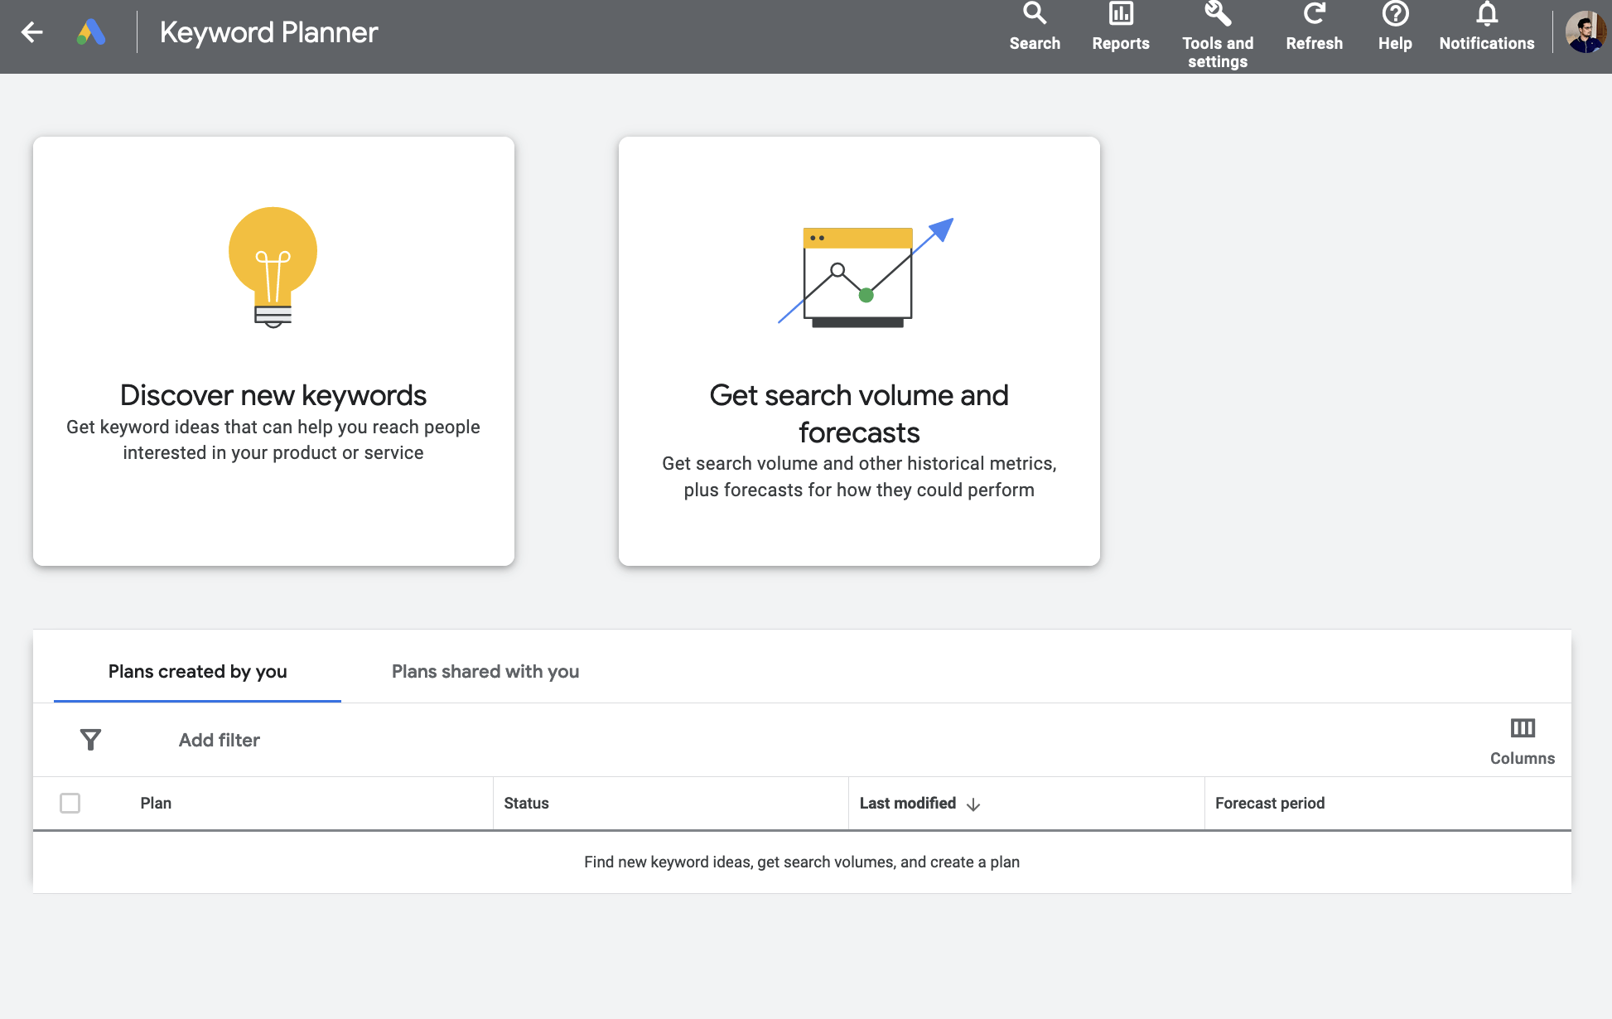Open the Columns chooser

pyautogui.click(x=1523, y=741)
